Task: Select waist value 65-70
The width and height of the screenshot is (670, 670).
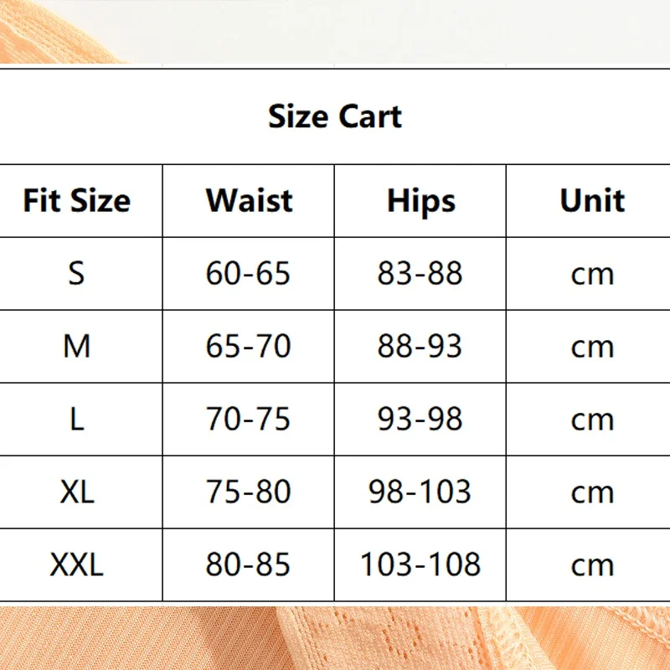Action: click(x=248, y=346)
